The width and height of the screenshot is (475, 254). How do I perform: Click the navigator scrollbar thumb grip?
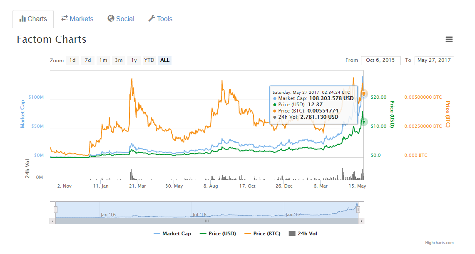point(207,221)
